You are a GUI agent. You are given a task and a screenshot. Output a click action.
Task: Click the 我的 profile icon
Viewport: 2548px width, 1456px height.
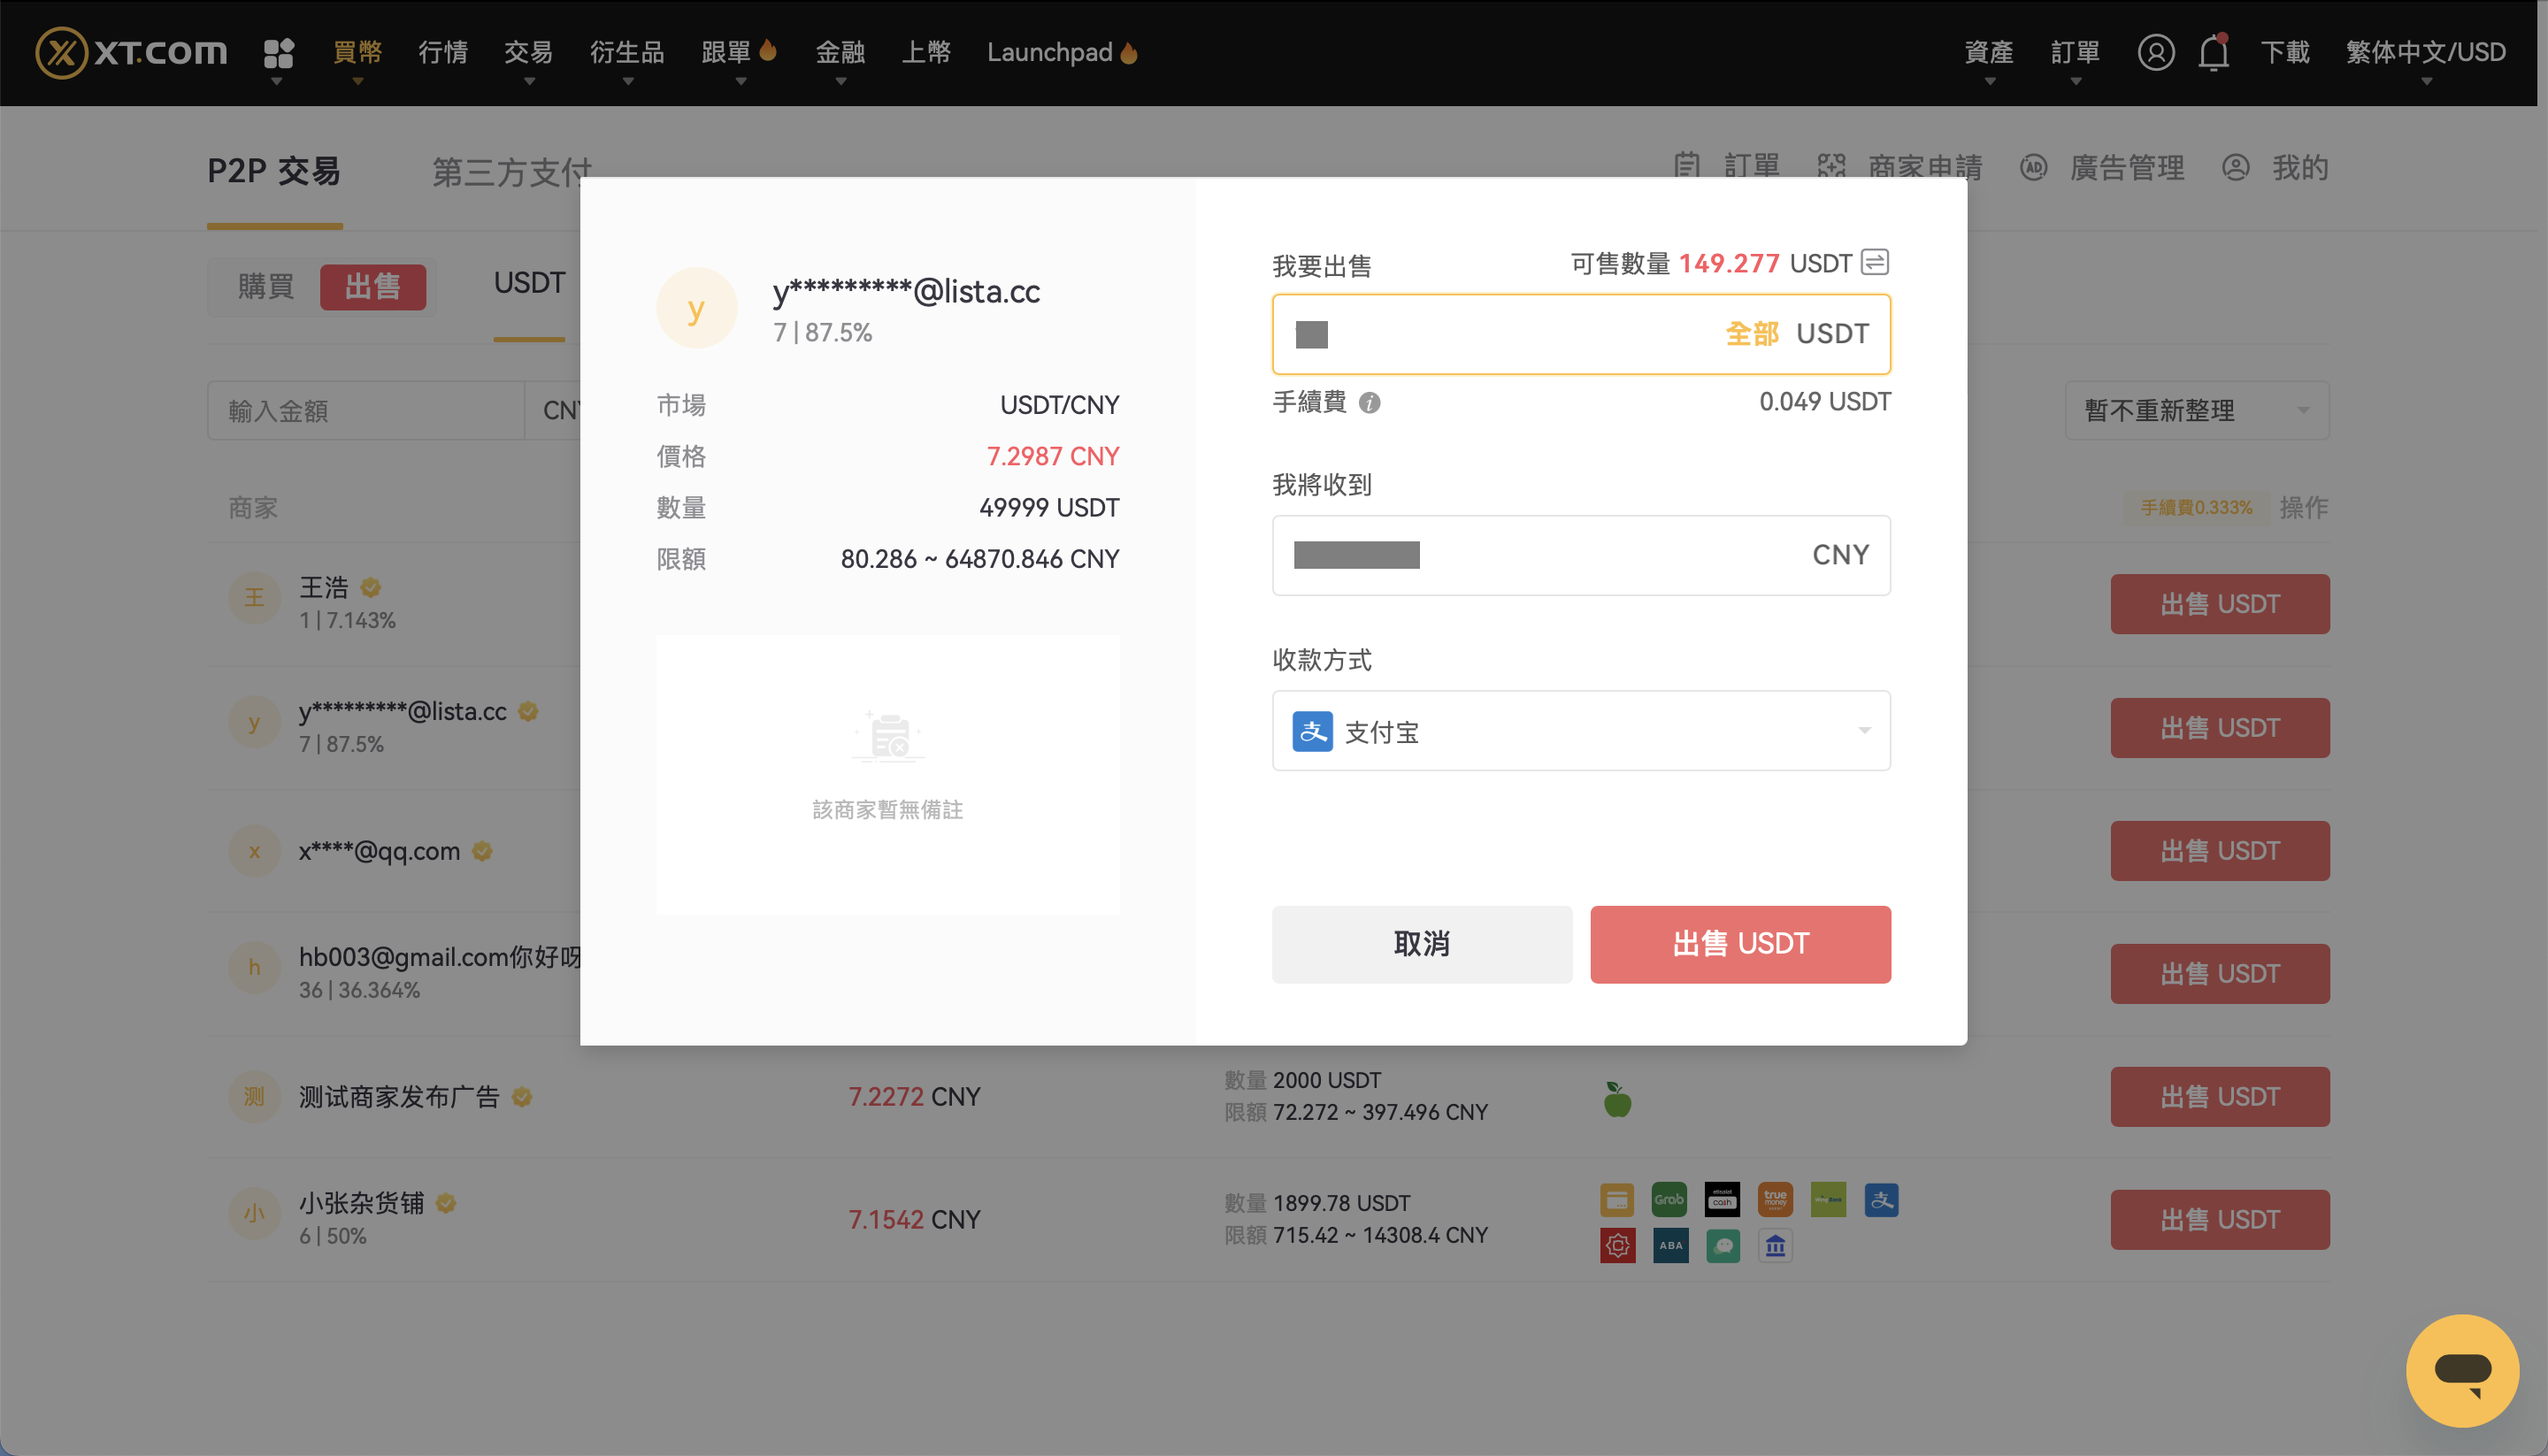(2235, 167)
